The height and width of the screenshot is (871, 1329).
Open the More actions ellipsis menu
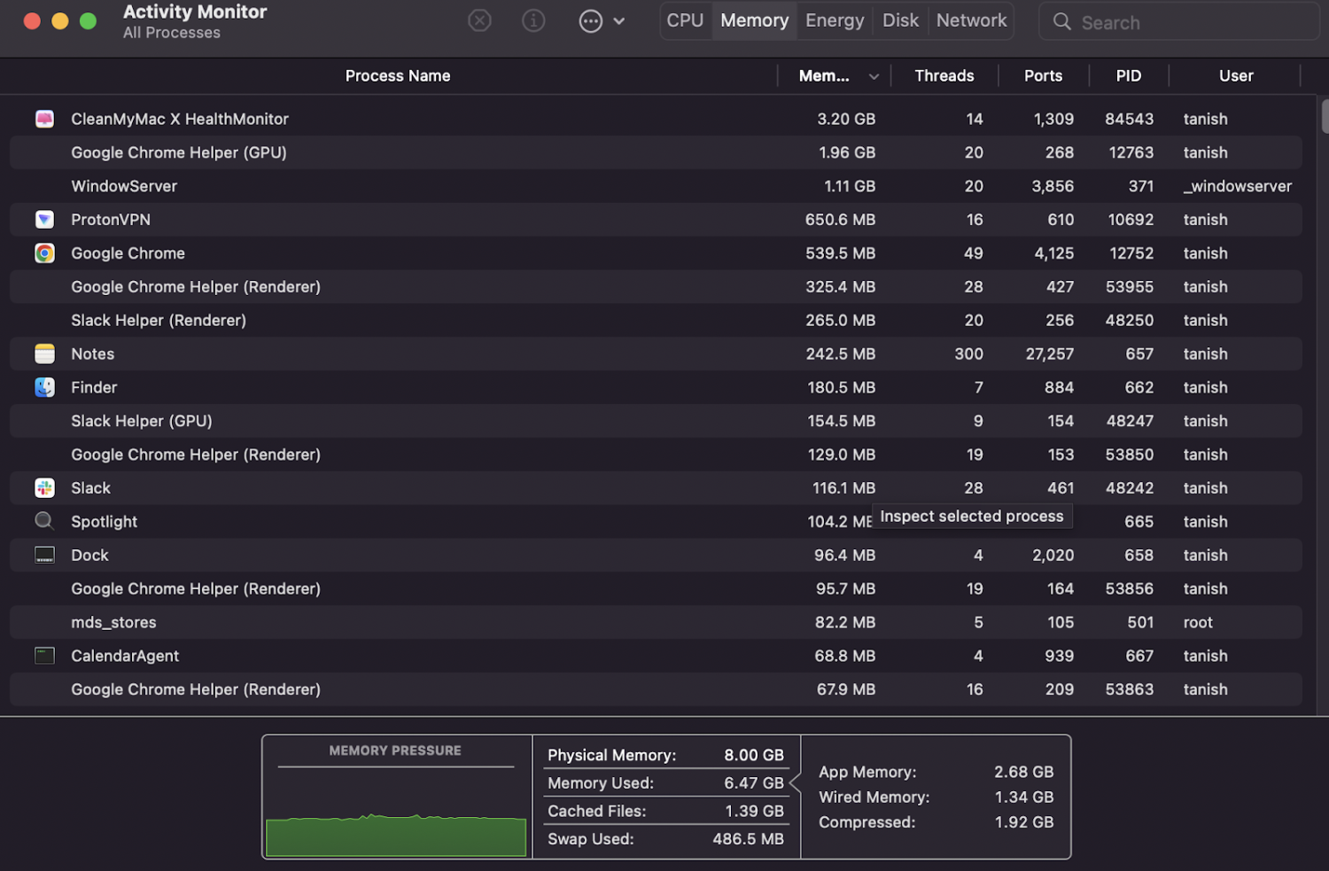(591, 20)
